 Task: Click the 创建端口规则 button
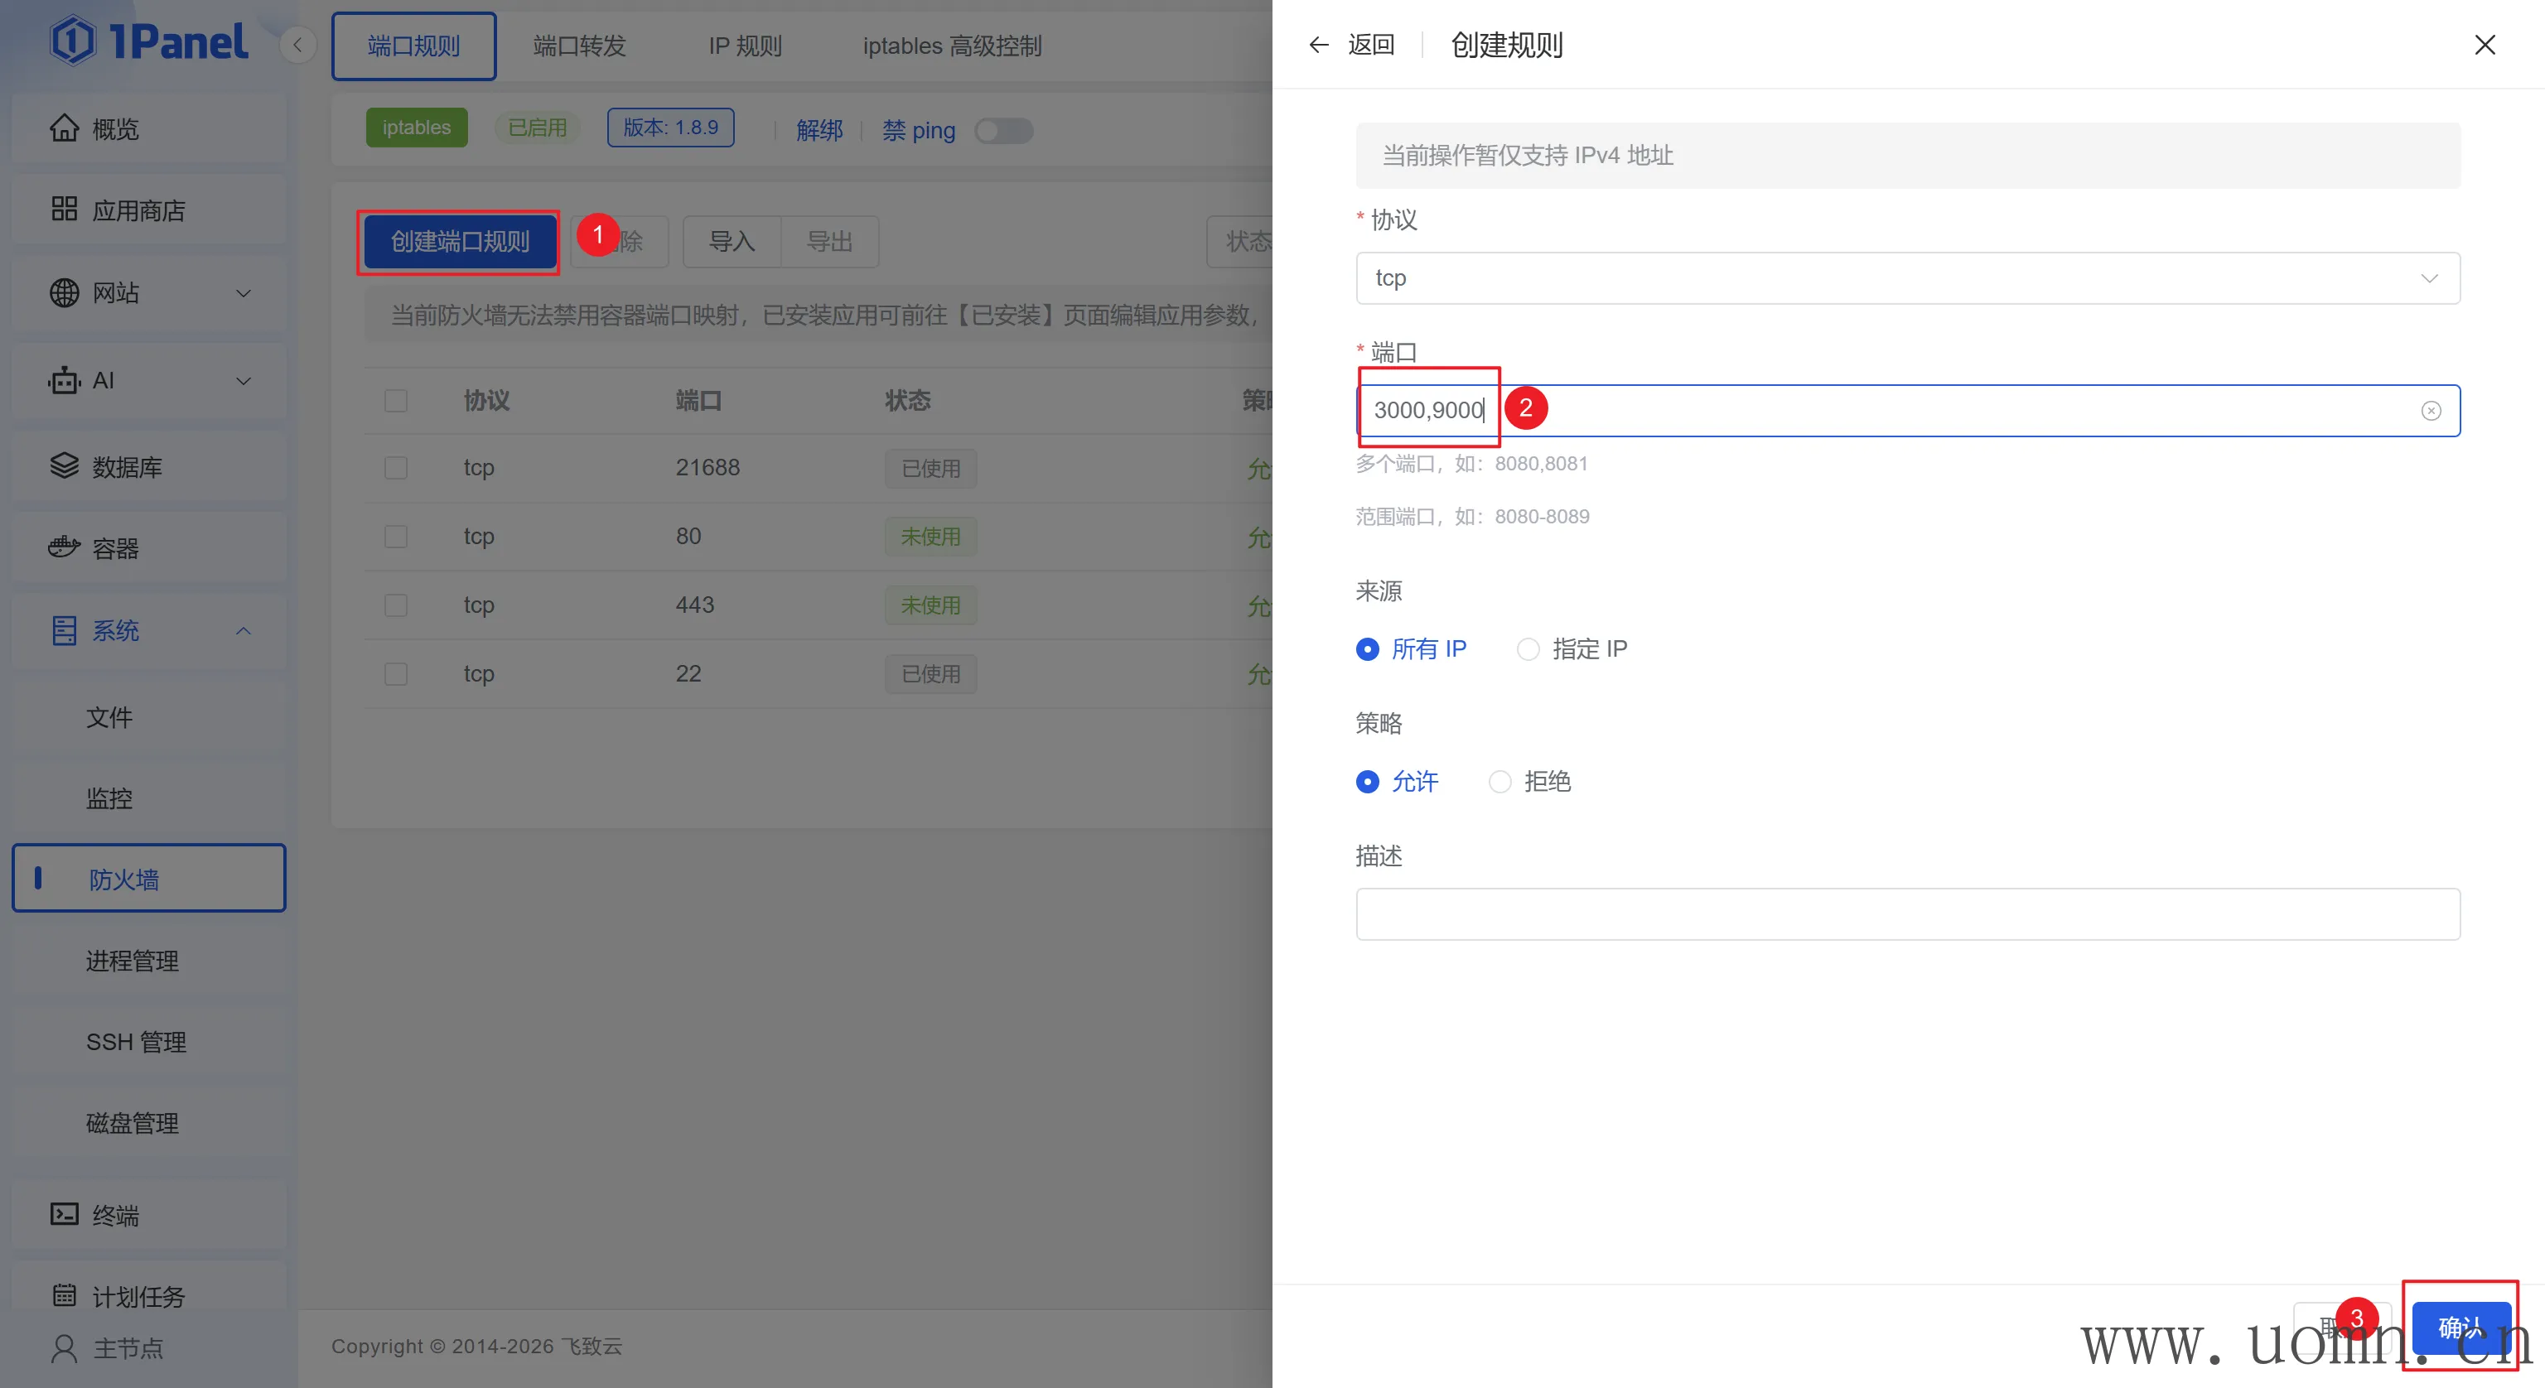(460, 242)
